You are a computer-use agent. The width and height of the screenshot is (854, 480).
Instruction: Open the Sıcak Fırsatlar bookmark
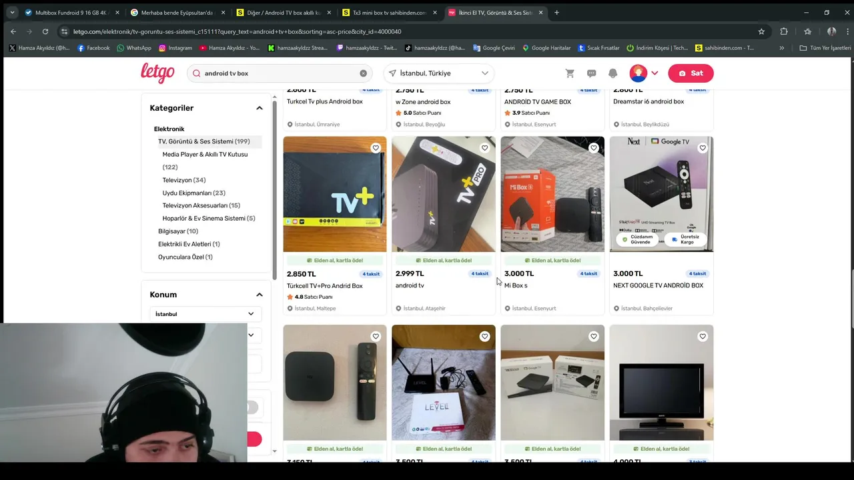point(598,48)
